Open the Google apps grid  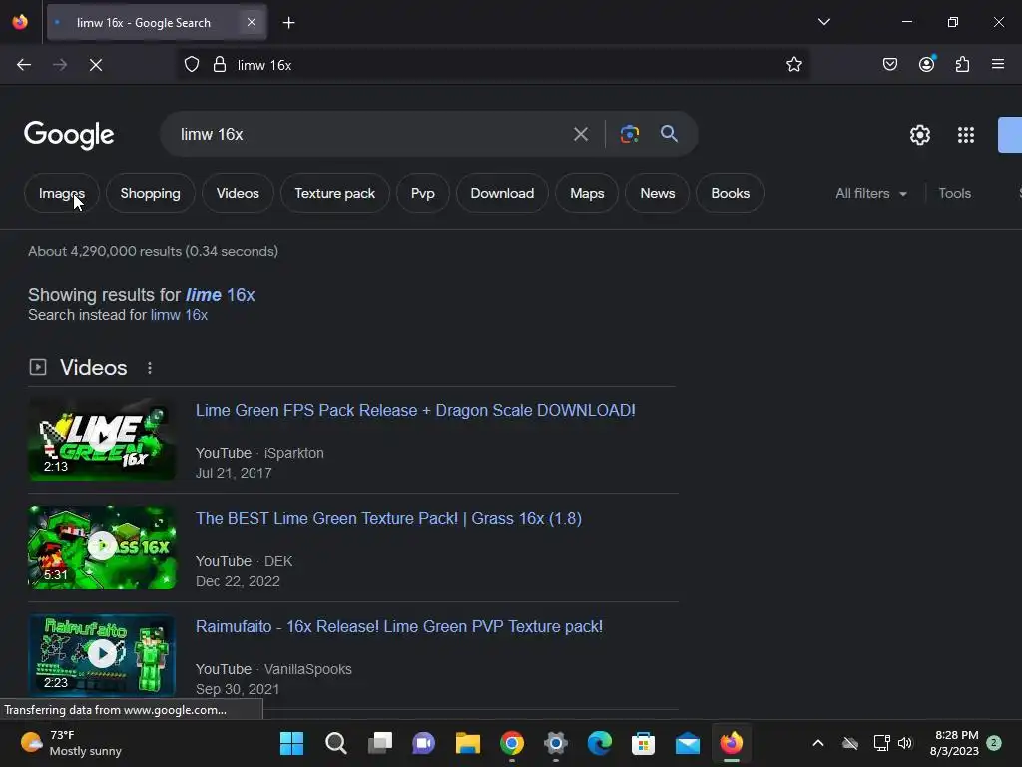(x=966, y=135)
